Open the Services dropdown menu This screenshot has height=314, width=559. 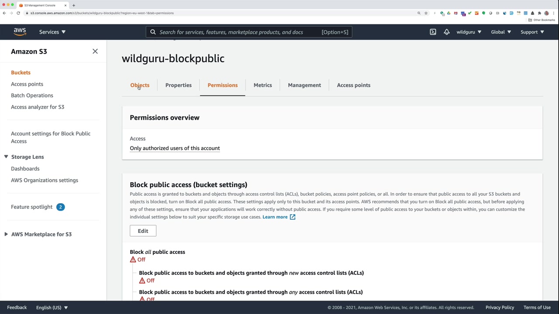tap(52, 32)
